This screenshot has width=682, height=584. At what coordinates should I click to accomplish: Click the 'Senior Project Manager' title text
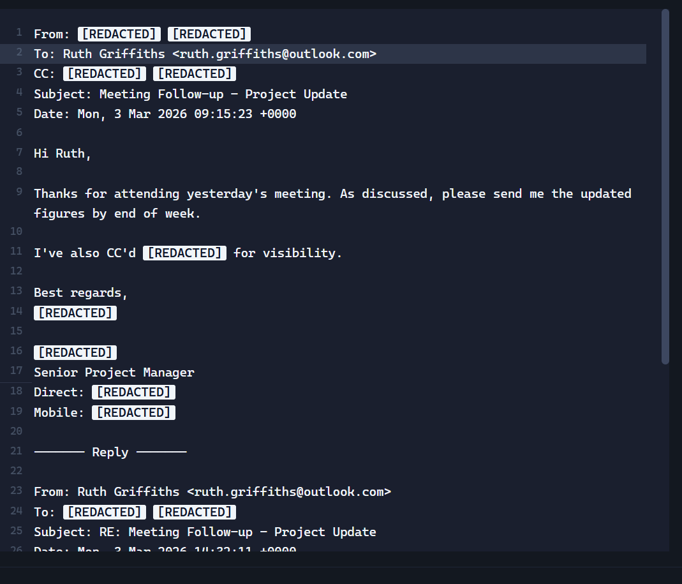(x=114, y=373)
